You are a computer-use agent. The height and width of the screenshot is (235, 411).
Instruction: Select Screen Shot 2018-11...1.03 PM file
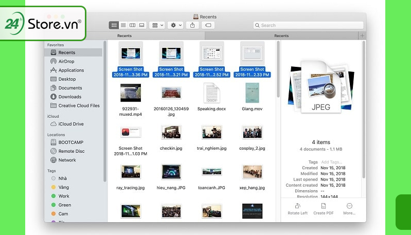[x=131, y=140]
